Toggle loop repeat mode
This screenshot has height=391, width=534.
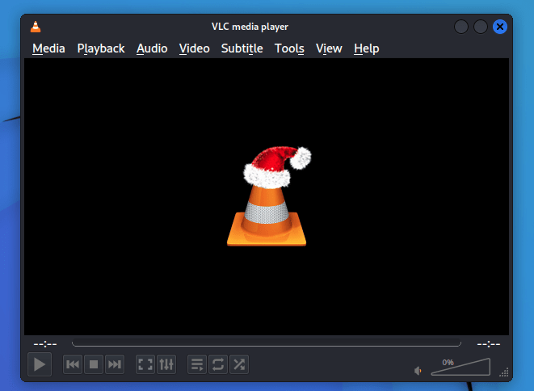[x=218, y=364]
